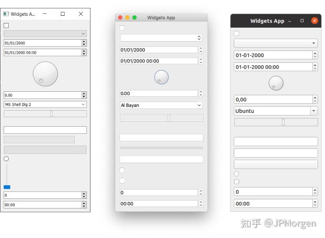This screenshot has width=325, height=238.
Task: Enable the checkbox in the macOS window
Action: [x=122, y=28]
